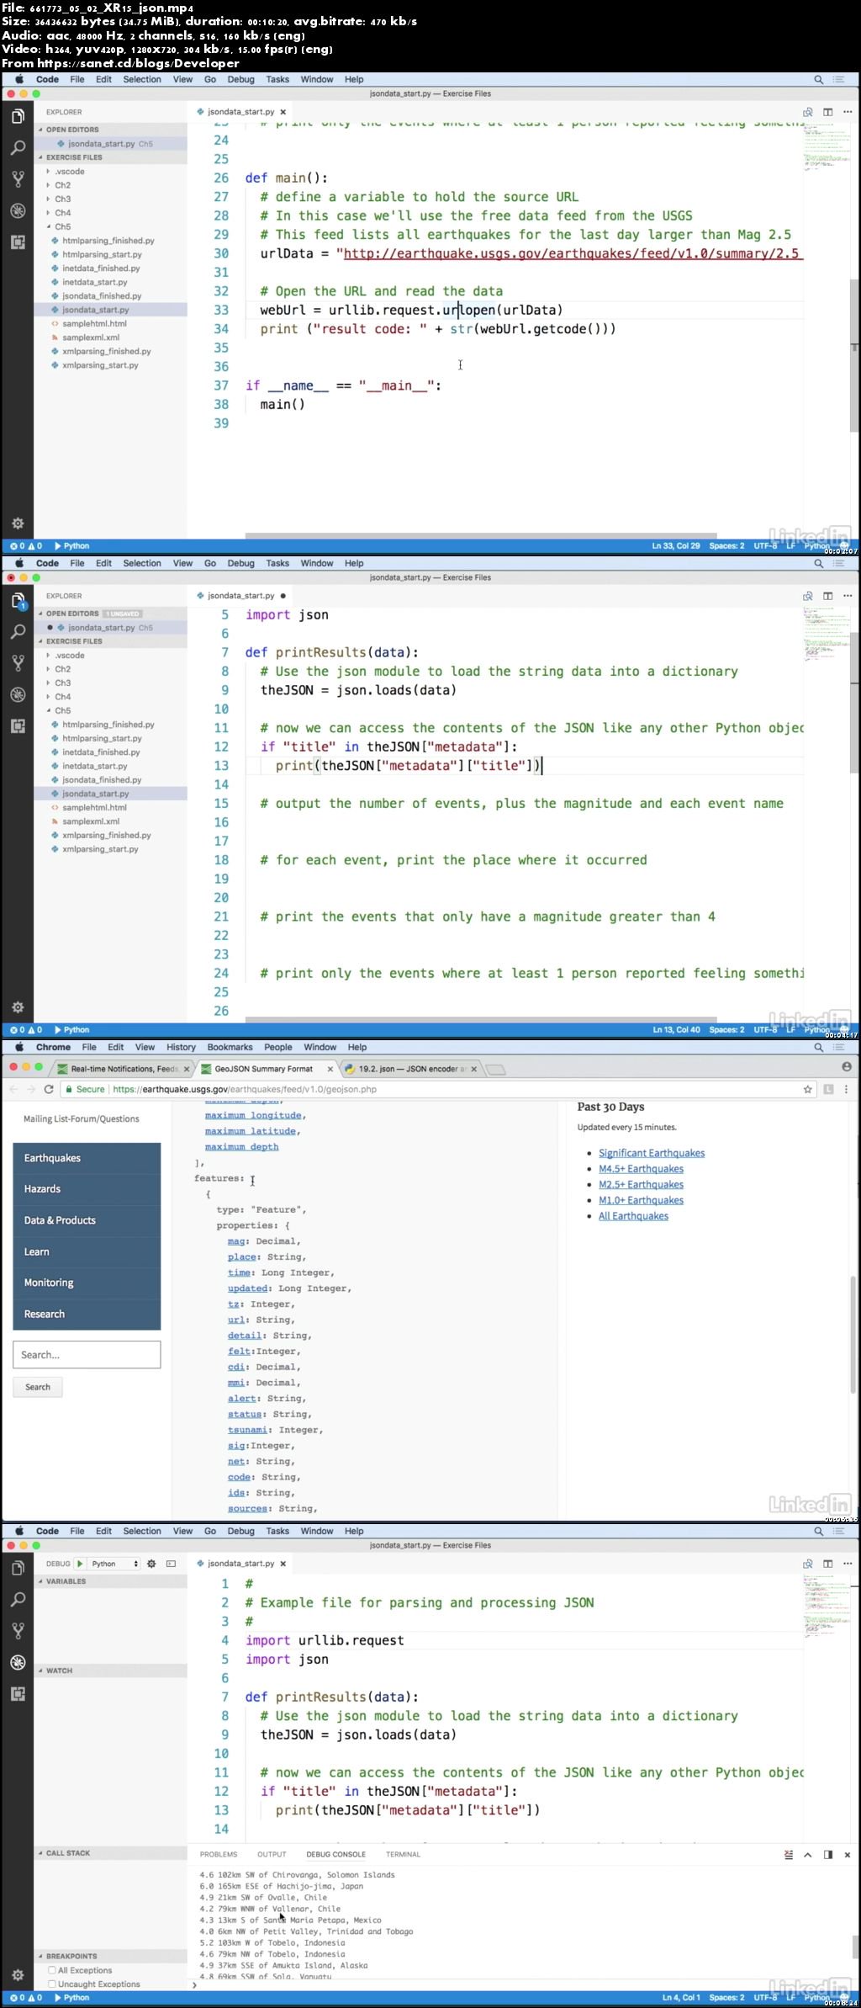
Task: Open Chrome's History menu
Action: pyautogui.click(x=181, y=1047)
